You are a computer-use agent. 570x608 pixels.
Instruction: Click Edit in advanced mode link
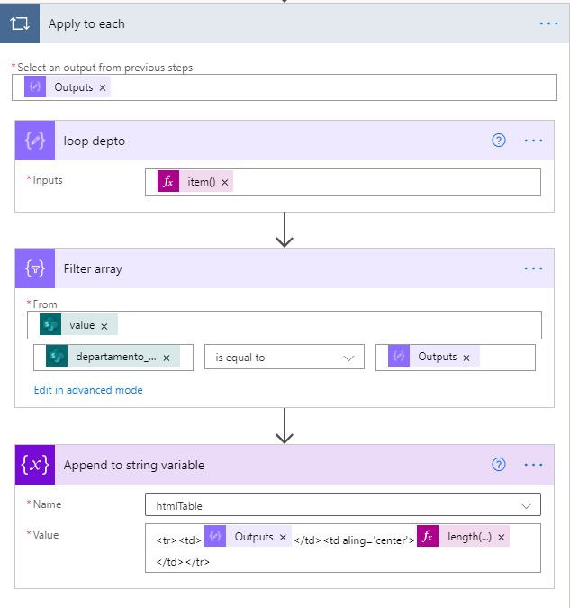[x=88, y=390]
